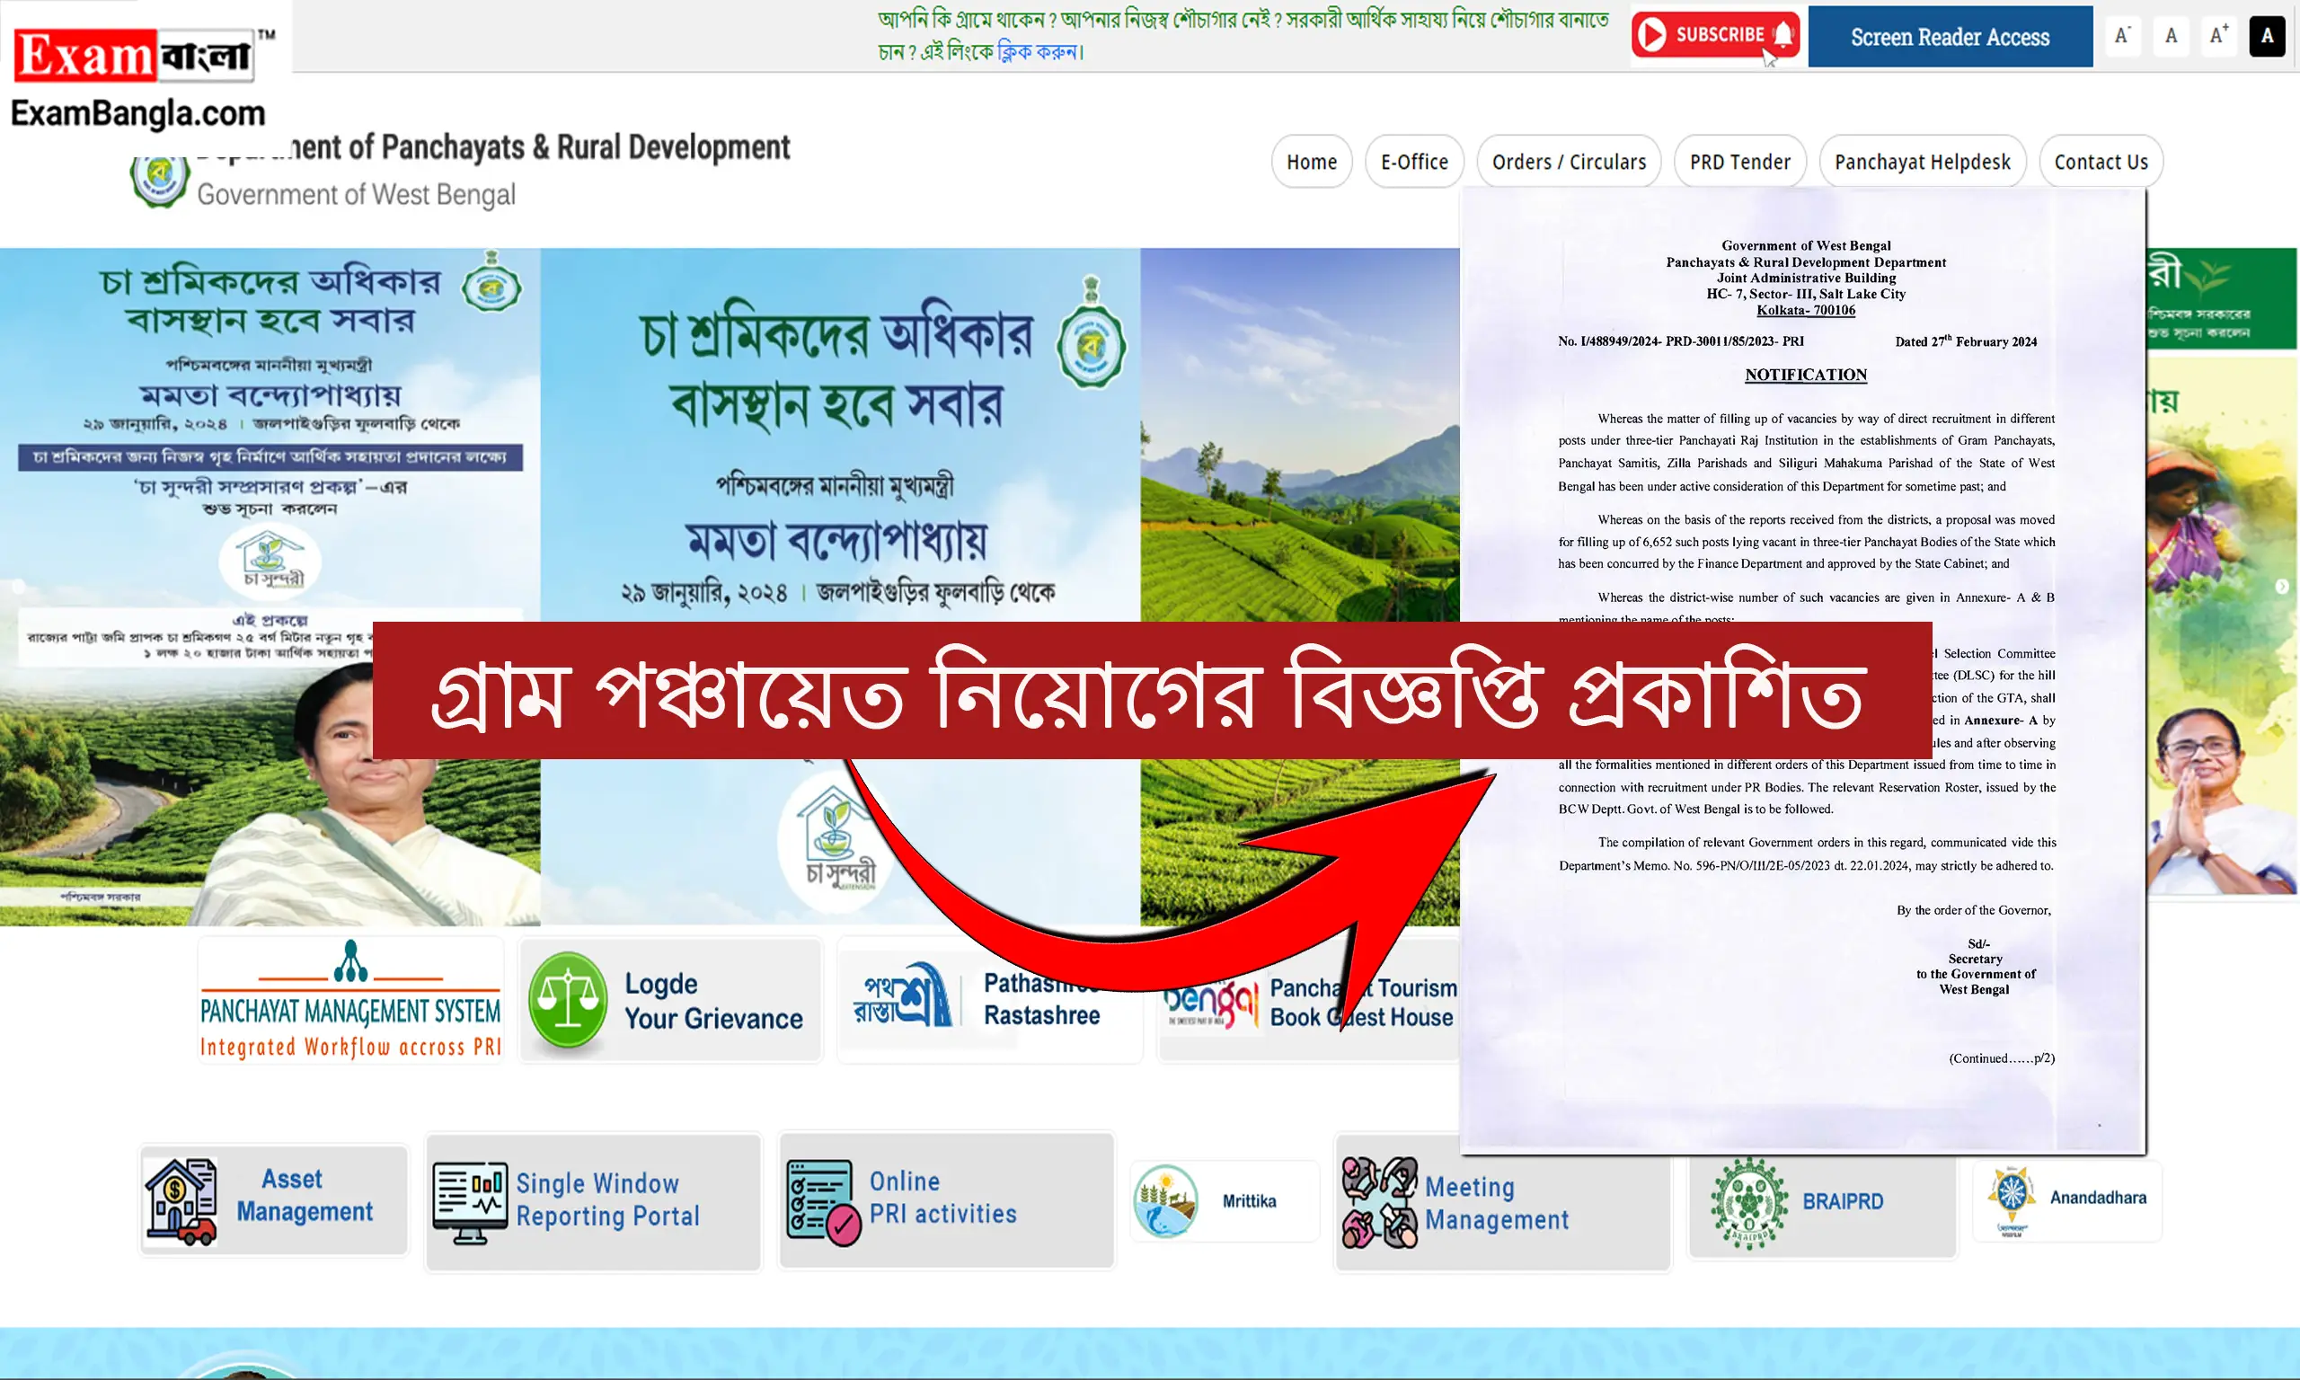Open the Single Window Reporting Portal icon
This screenshot has width=2300, height=1380.
coord(470,1202)
